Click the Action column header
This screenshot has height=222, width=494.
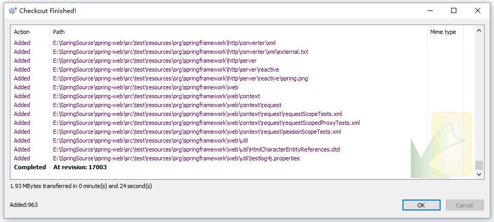point(30,32)
